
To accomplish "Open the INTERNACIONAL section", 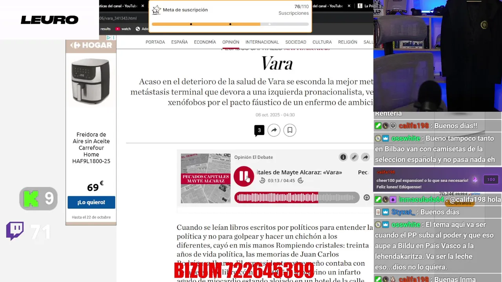I will [262, 42].
